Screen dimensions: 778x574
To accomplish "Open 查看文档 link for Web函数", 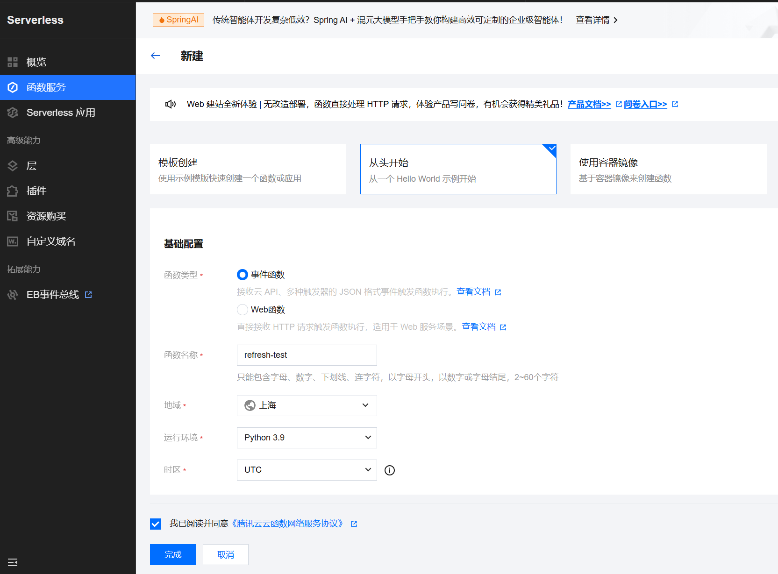I will pos(478,327).
